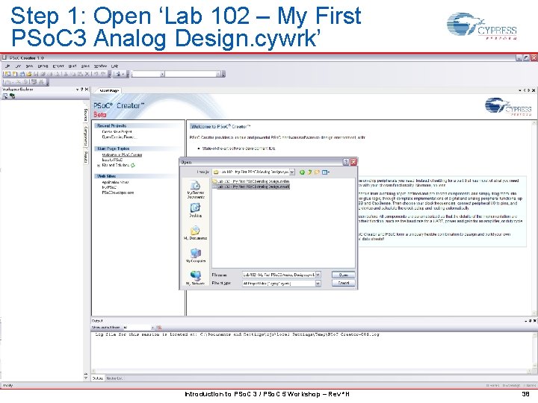Click the Cancel button in dialog
This screenshot has height=403, width=538.
coord(343,283)
